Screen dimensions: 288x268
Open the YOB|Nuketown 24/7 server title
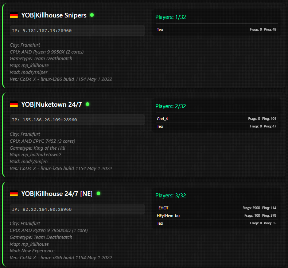click(x=51, y=105)
